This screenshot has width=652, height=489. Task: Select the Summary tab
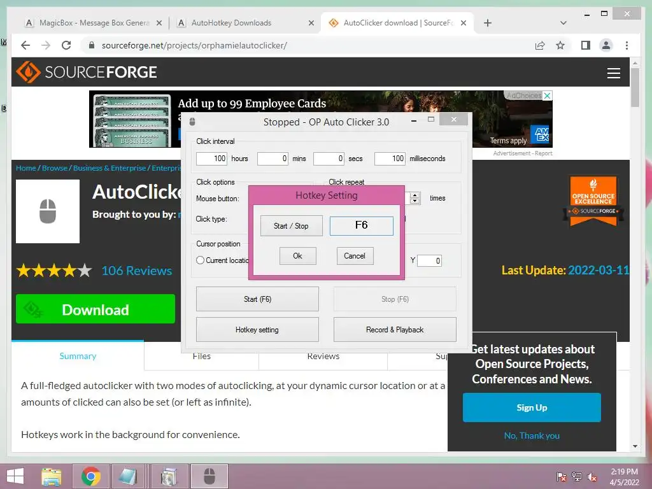click(x=78, y=356)
